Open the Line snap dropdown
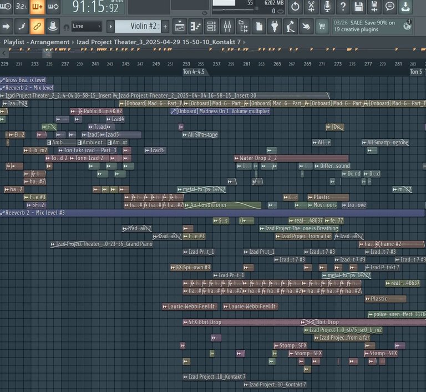This screenshot has height=392, width=426. click(x=87, y=27)
